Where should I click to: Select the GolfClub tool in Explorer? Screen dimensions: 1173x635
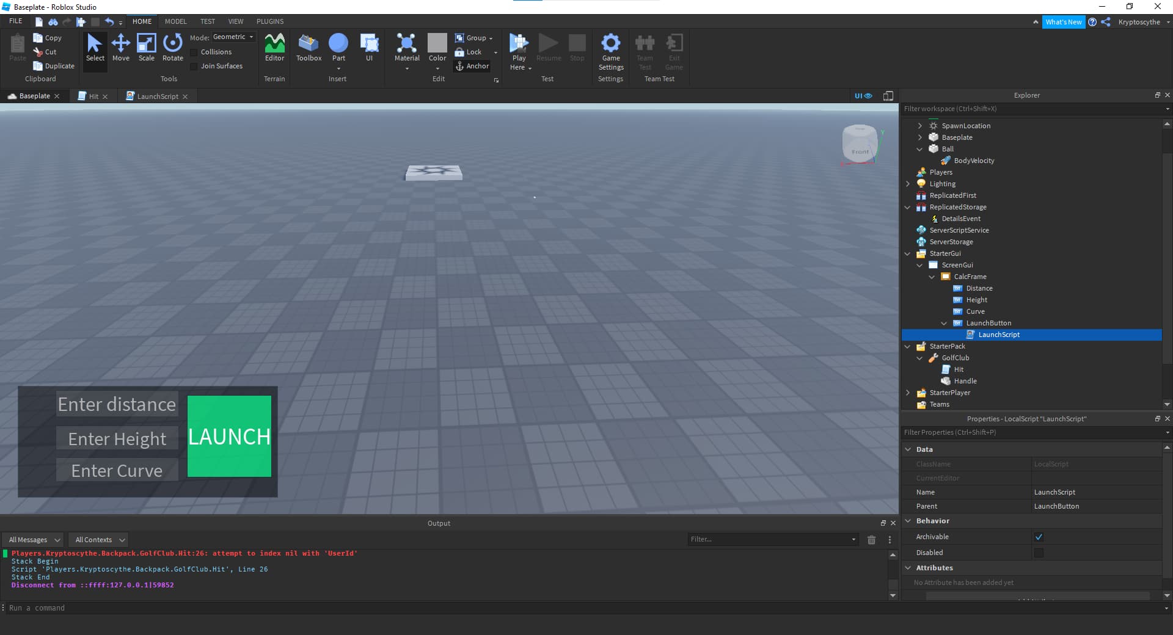(955, 358)
